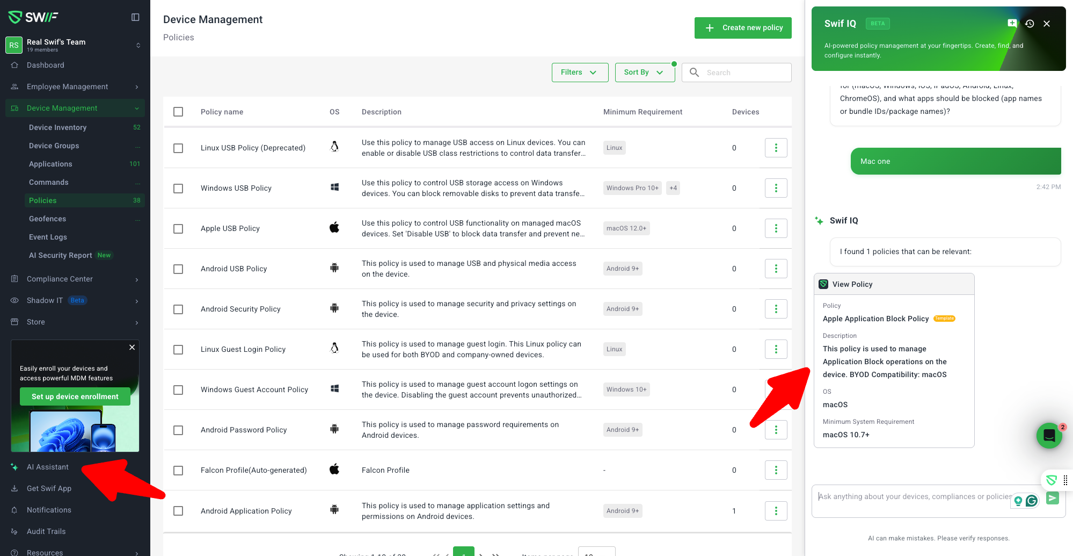Open actions menu for Falcon Profile row

(776, 470)
